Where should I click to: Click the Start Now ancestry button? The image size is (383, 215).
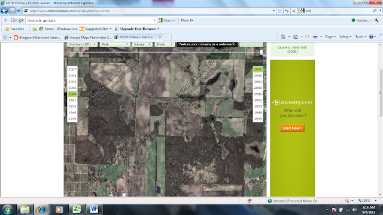pyautogui.click(x=292, y=128)
